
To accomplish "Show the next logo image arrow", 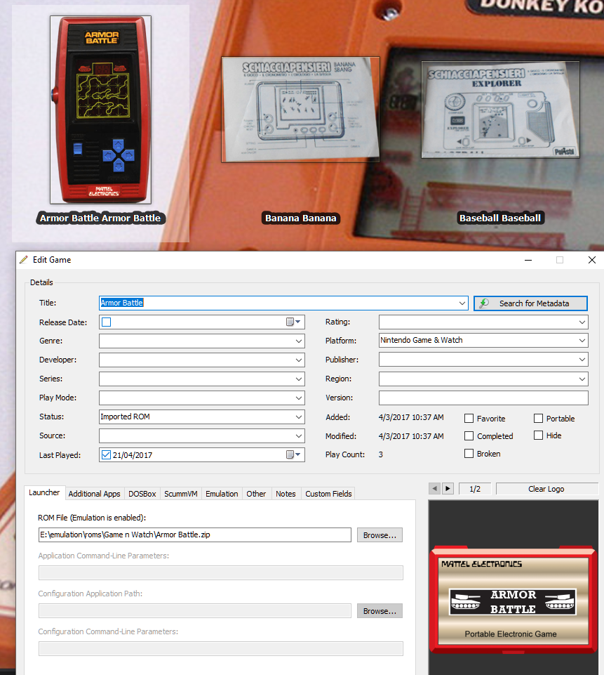I will 448,489.
